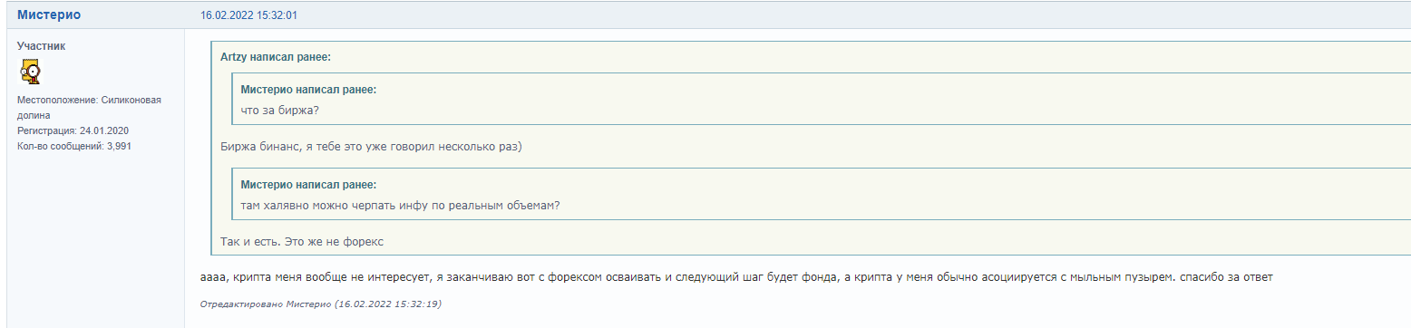1411x328 pixels.
Task: Click 'Мистерио написал ранее:' above 'там халявно'
Action: click(x=308, y=185)
